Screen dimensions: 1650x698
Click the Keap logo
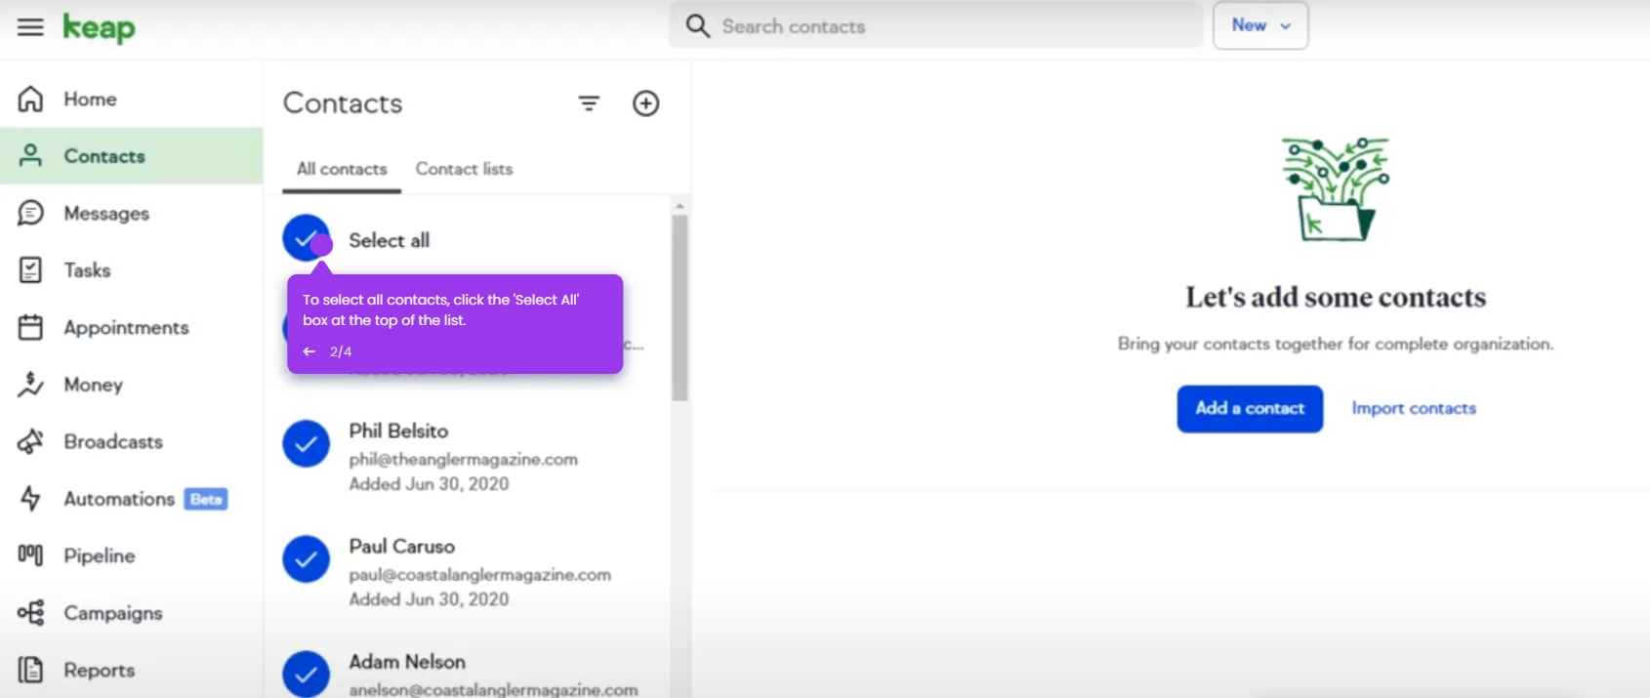[99, 28]
